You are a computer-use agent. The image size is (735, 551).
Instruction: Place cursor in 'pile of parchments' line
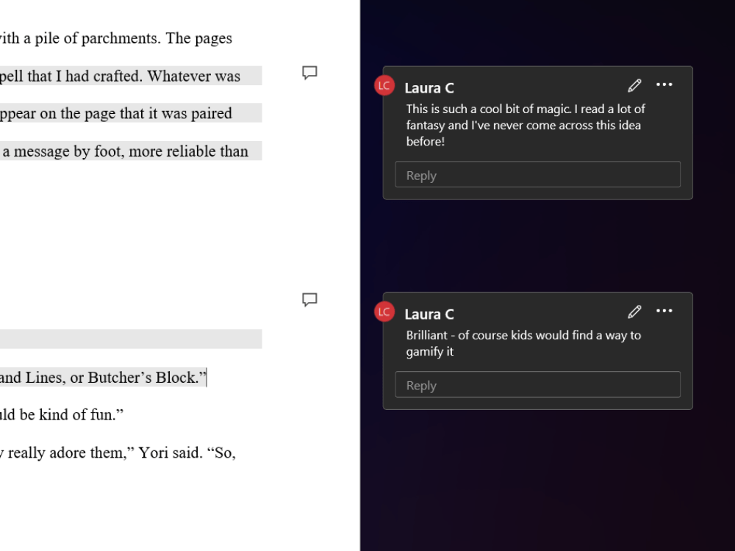[116, 38]
